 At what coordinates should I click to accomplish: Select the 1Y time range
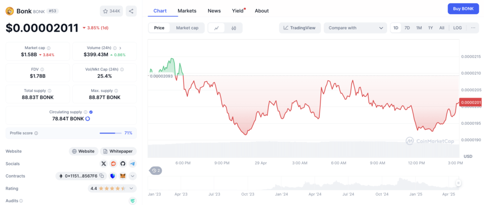[430, 28]
